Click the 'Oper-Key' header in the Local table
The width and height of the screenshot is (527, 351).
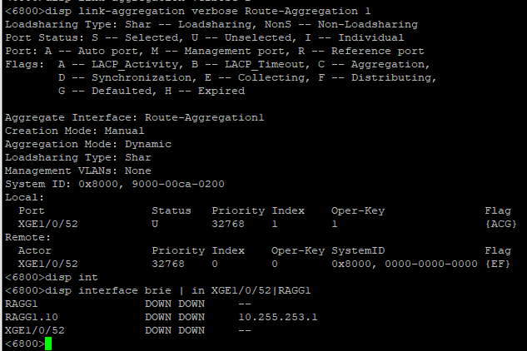(357, 210)
